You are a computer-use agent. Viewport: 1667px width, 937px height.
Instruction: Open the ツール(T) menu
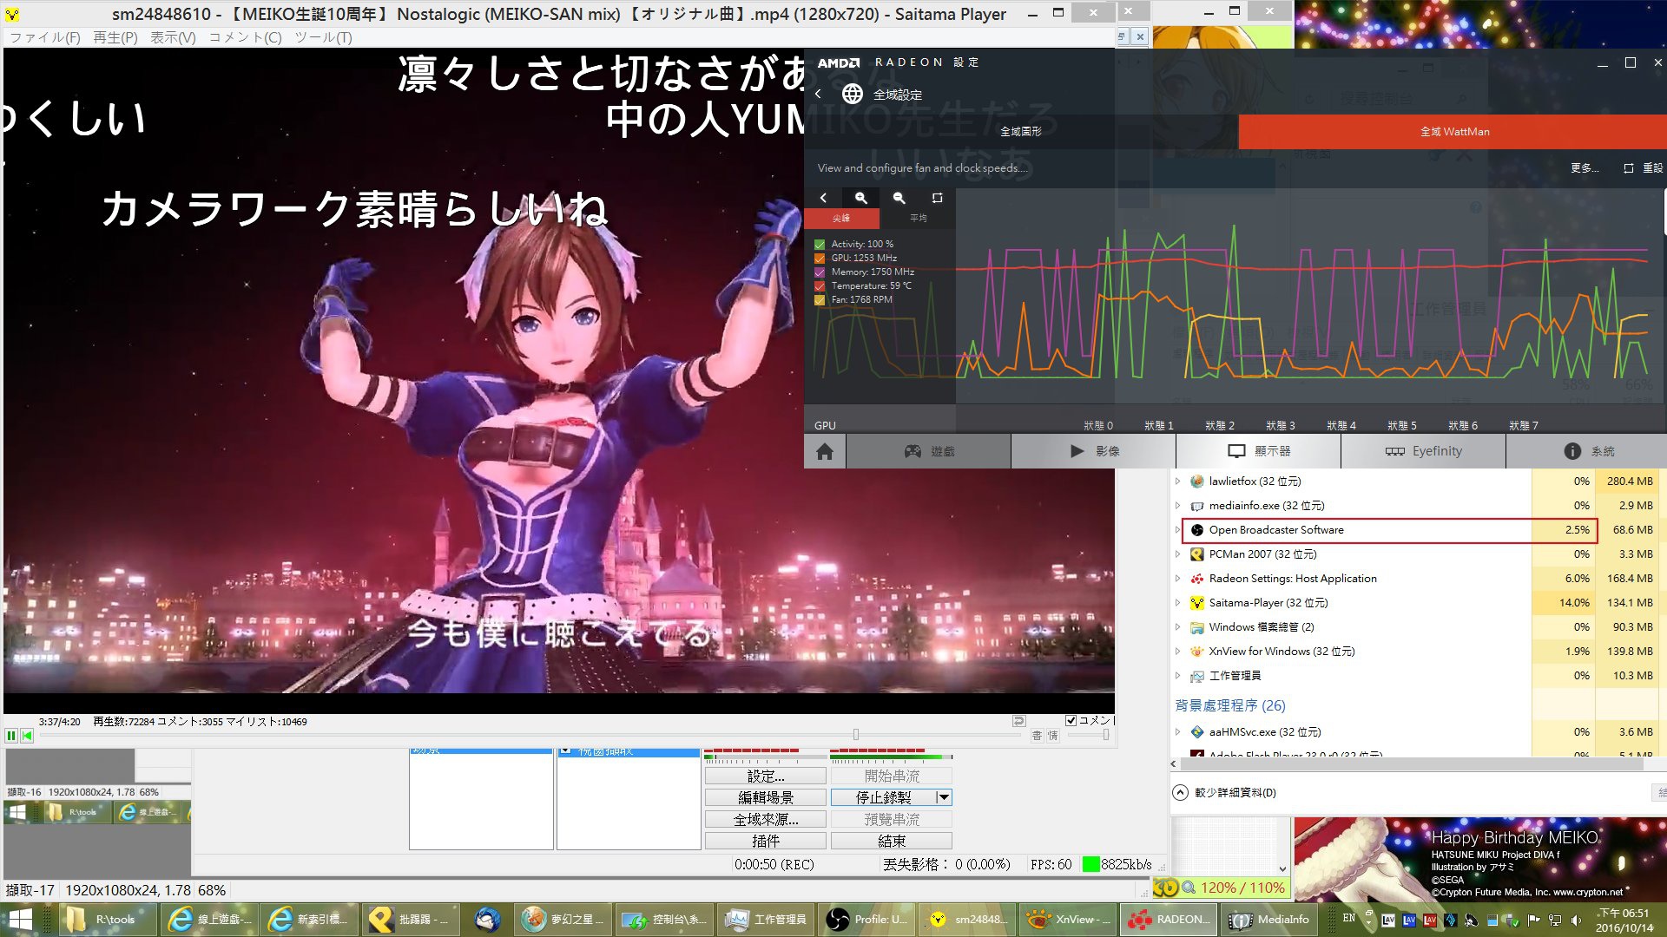(323, 37)
